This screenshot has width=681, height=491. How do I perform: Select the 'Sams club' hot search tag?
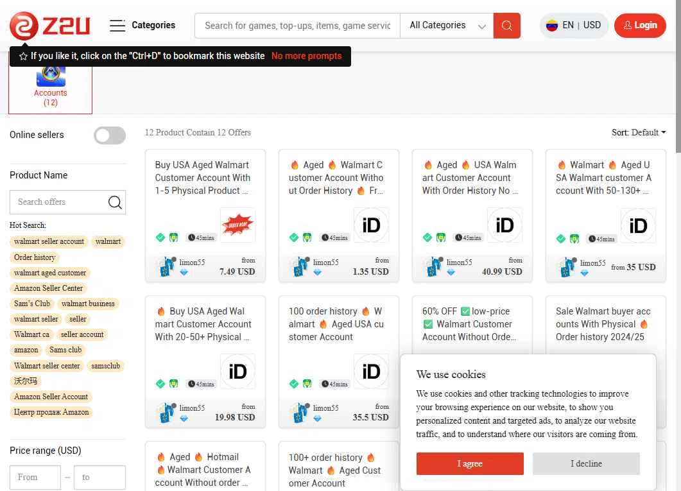pyautogui.click(x=65, y=350)
